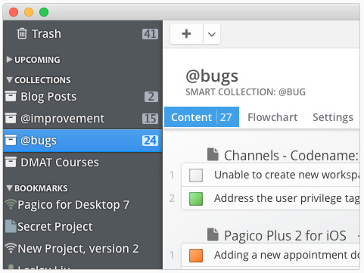Click the document icon beside Secret Project
Viewport: 364px width, 273px height.
tap(11, 226)
